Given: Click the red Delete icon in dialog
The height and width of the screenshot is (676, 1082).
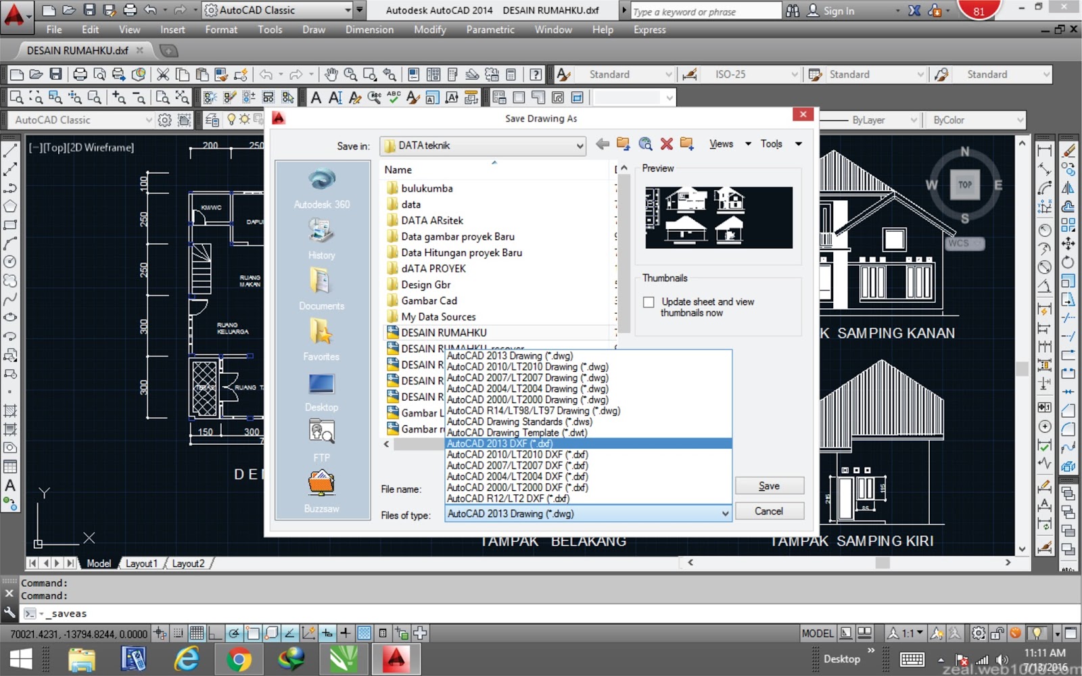Looking at the screenshot, I should (667, 144).
